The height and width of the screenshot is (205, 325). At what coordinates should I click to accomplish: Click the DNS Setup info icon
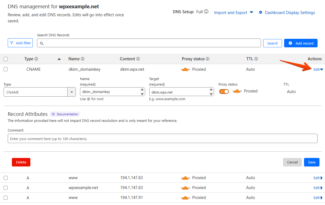coord(206,12)
